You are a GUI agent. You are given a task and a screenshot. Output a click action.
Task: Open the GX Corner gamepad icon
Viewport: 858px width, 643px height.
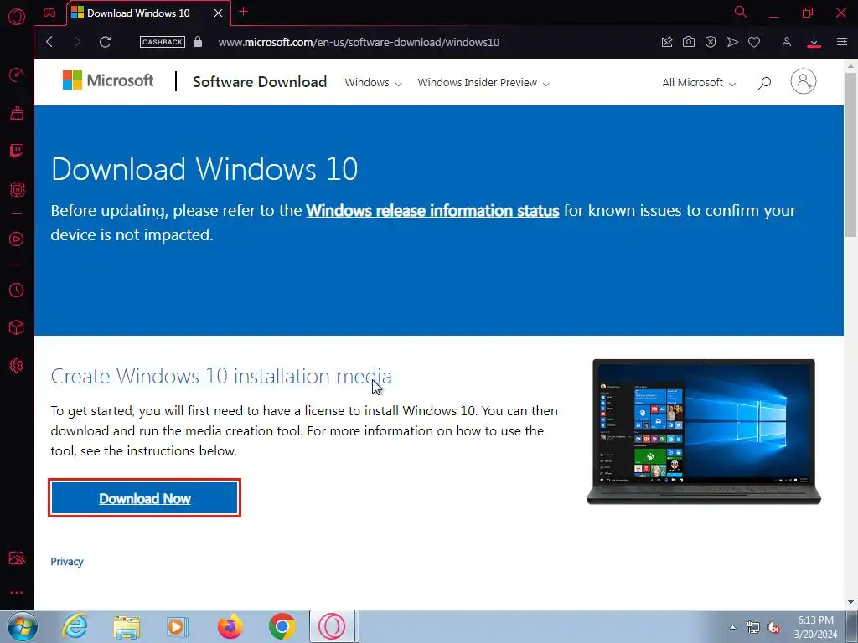[49, 13]
